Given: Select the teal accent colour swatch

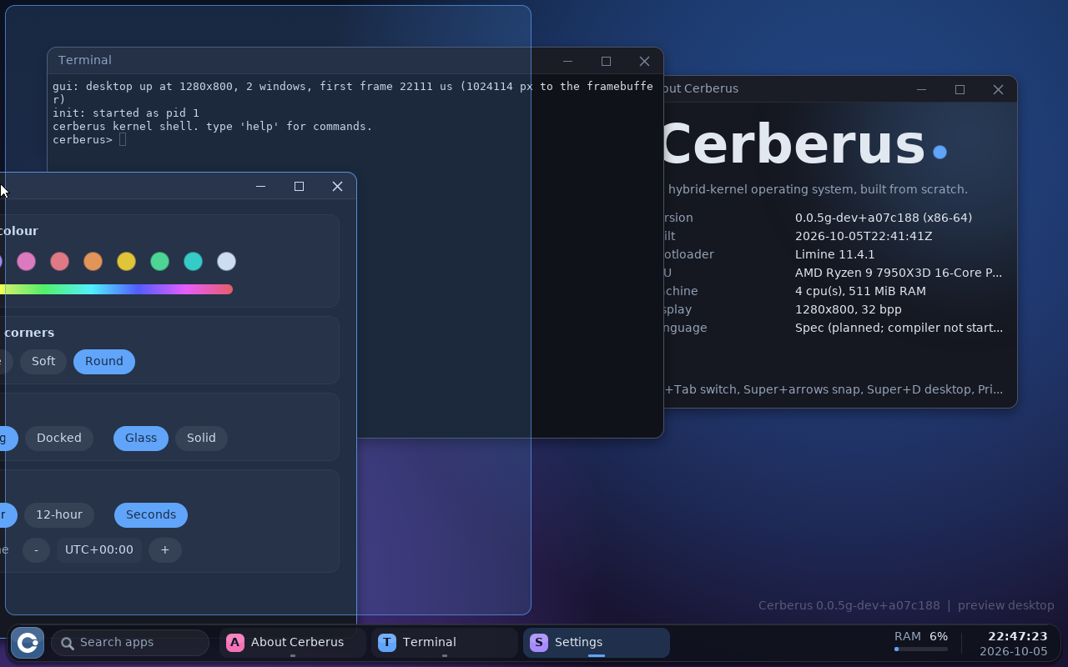Looking at the screenshot, I should [193, 261].
